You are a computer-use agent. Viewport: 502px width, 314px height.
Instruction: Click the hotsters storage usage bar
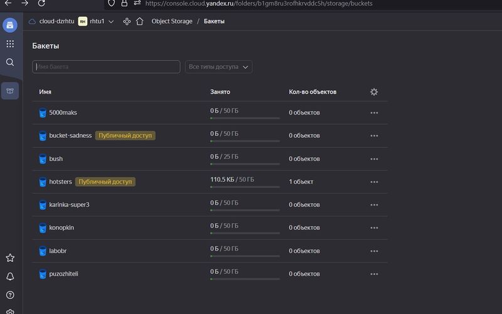[245, 187]
